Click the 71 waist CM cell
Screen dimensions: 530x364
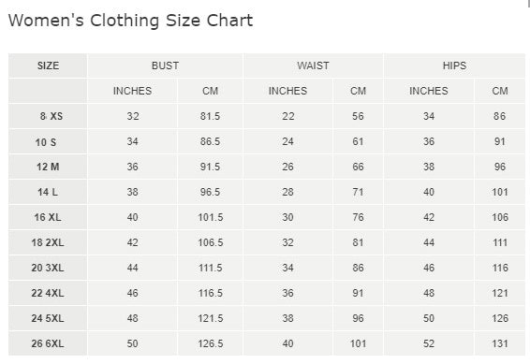(358, 192)
